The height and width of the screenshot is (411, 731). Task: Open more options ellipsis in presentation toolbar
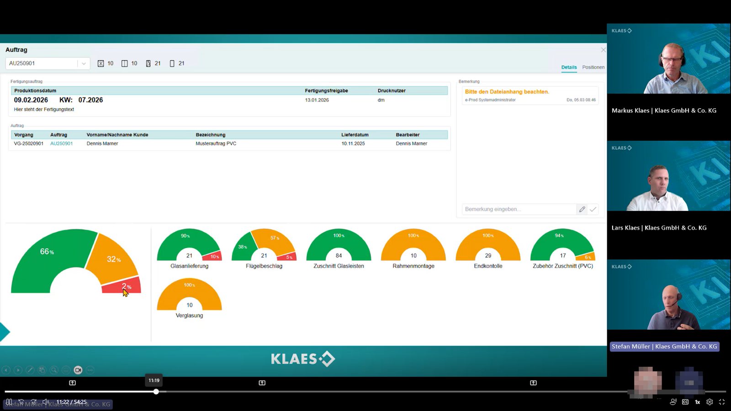(90, 370)
